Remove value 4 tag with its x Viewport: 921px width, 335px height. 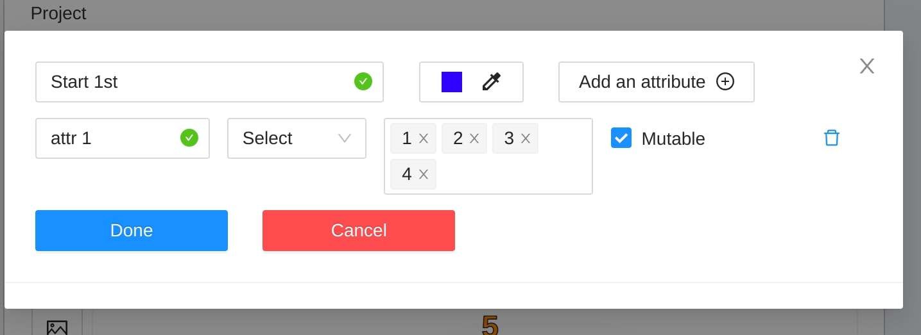coord(424,174)
